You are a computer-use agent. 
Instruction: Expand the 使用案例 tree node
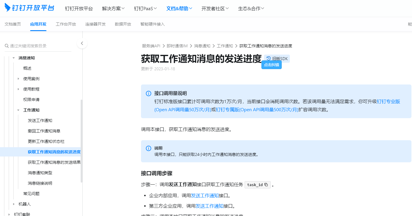[18, 79]
